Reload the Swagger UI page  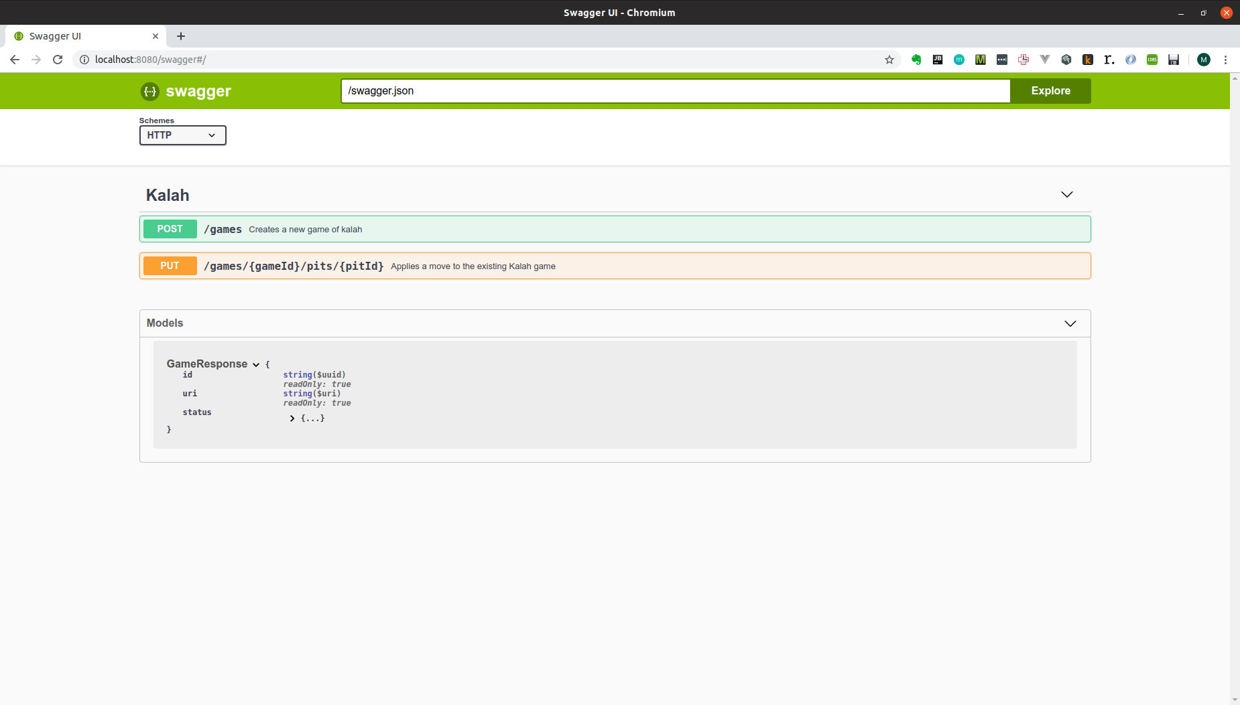[x=58, y=60]
